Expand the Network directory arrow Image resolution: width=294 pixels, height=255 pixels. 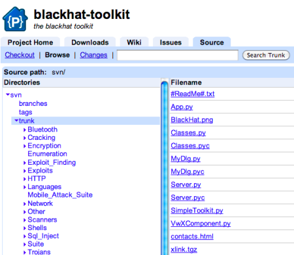coord(25,204)
